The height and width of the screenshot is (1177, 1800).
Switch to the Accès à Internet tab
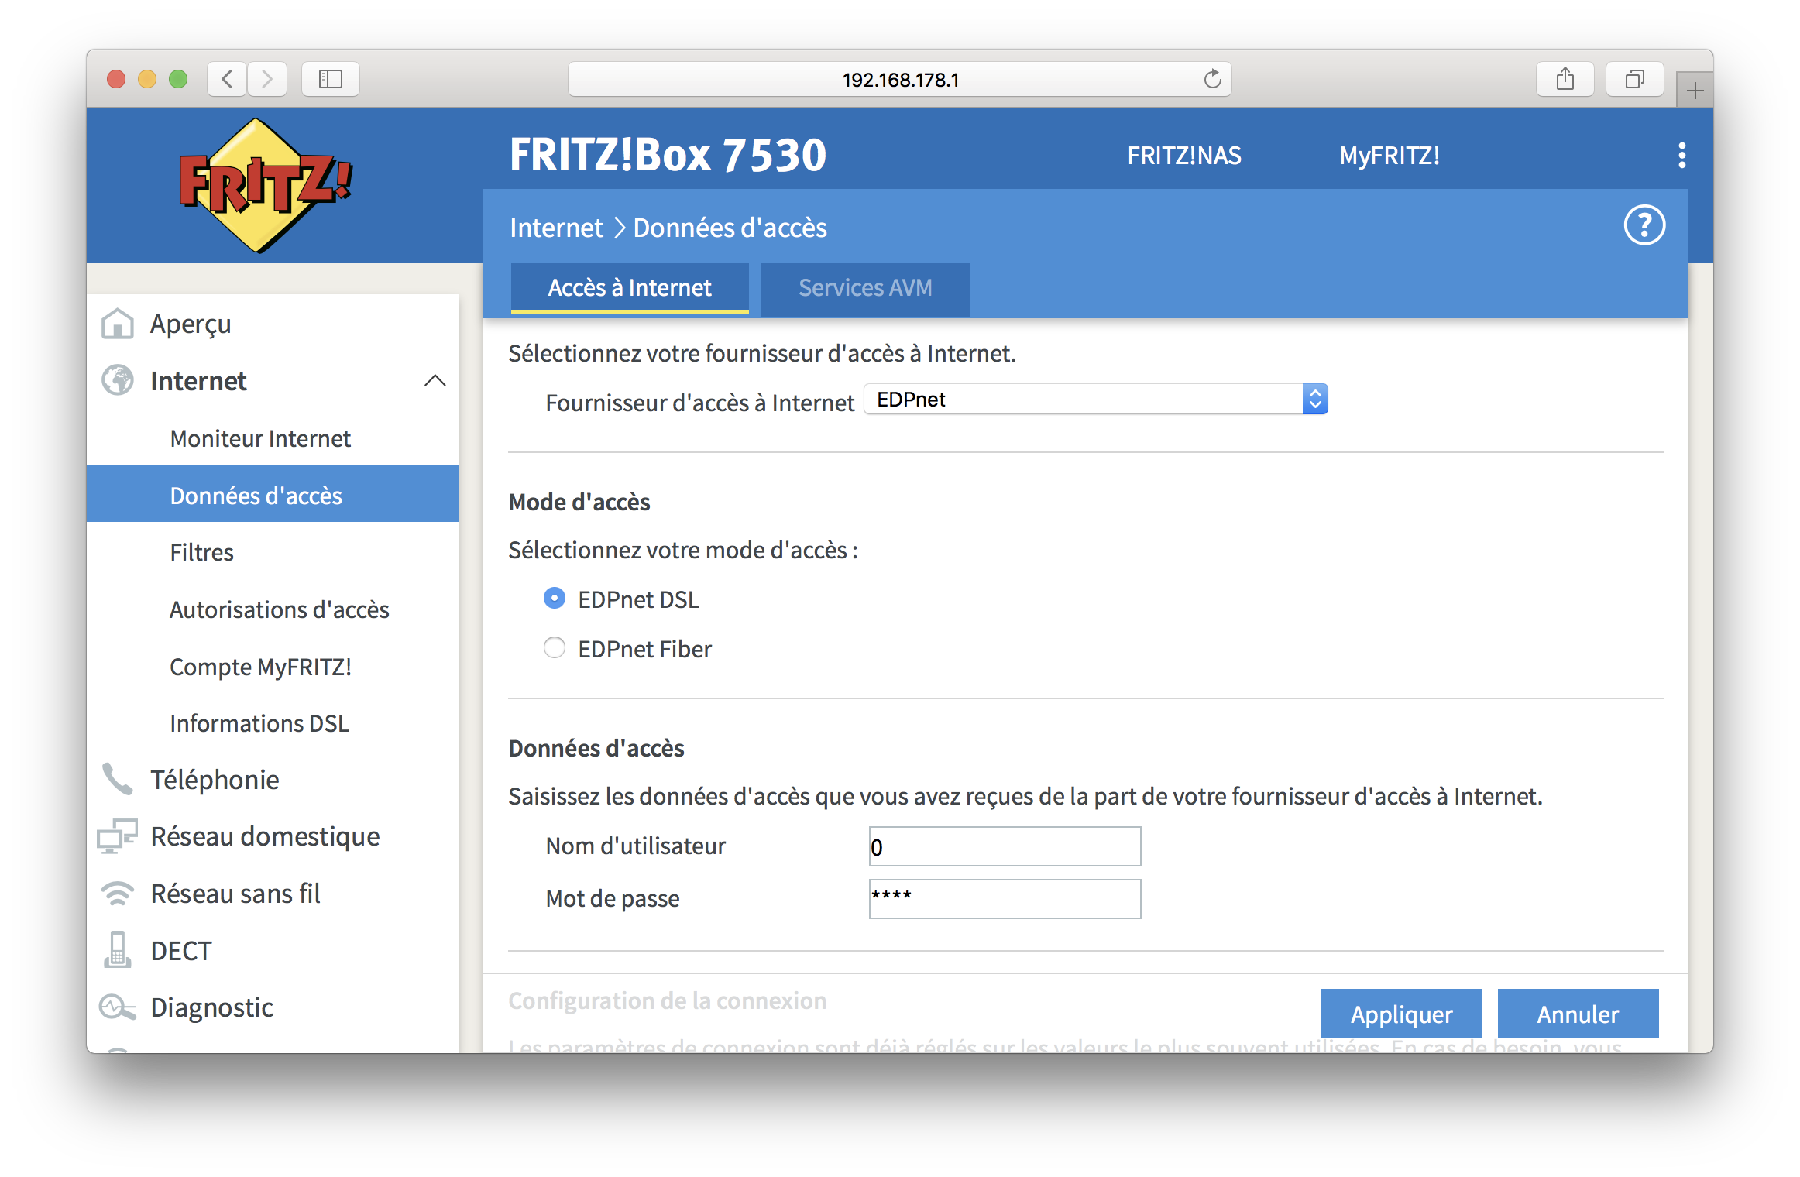[630, 288]
